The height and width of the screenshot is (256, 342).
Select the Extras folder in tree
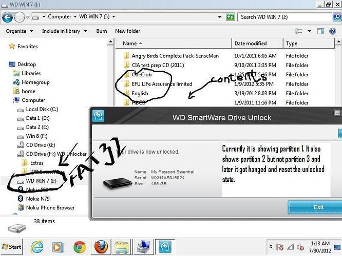[x=32, y=163]
